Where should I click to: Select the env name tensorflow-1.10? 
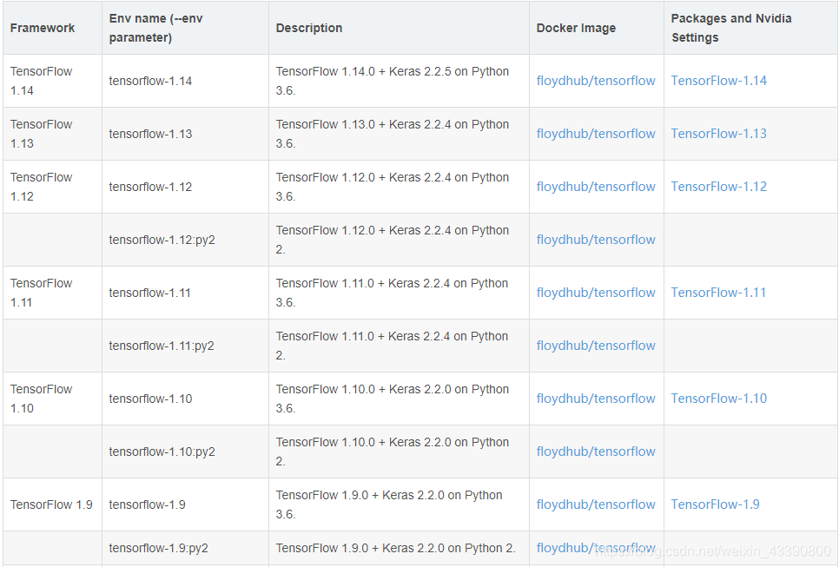coord(150,399)
